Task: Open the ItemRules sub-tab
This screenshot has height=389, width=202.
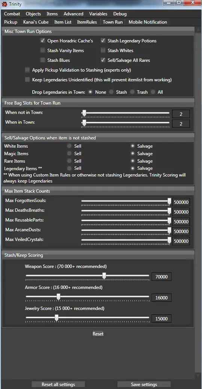Action: 87,22
